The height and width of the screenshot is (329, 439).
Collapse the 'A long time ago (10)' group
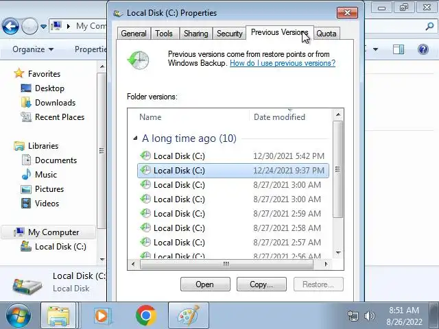pyautogui.click(x=136, y=138)
